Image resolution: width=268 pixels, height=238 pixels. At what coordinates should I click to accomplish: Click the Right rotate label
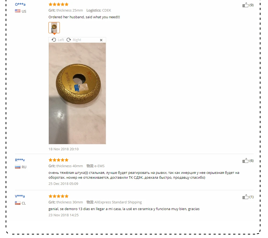pos(77,40)
